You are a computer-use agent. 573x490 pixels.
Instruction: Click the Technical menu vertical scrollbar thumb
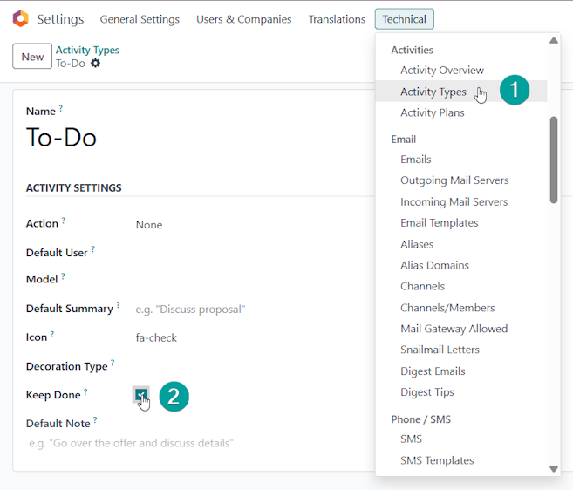pos(554,160)
